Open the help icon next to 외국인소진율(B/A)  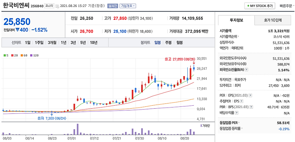pyautogui.click(x=246, y=70)
